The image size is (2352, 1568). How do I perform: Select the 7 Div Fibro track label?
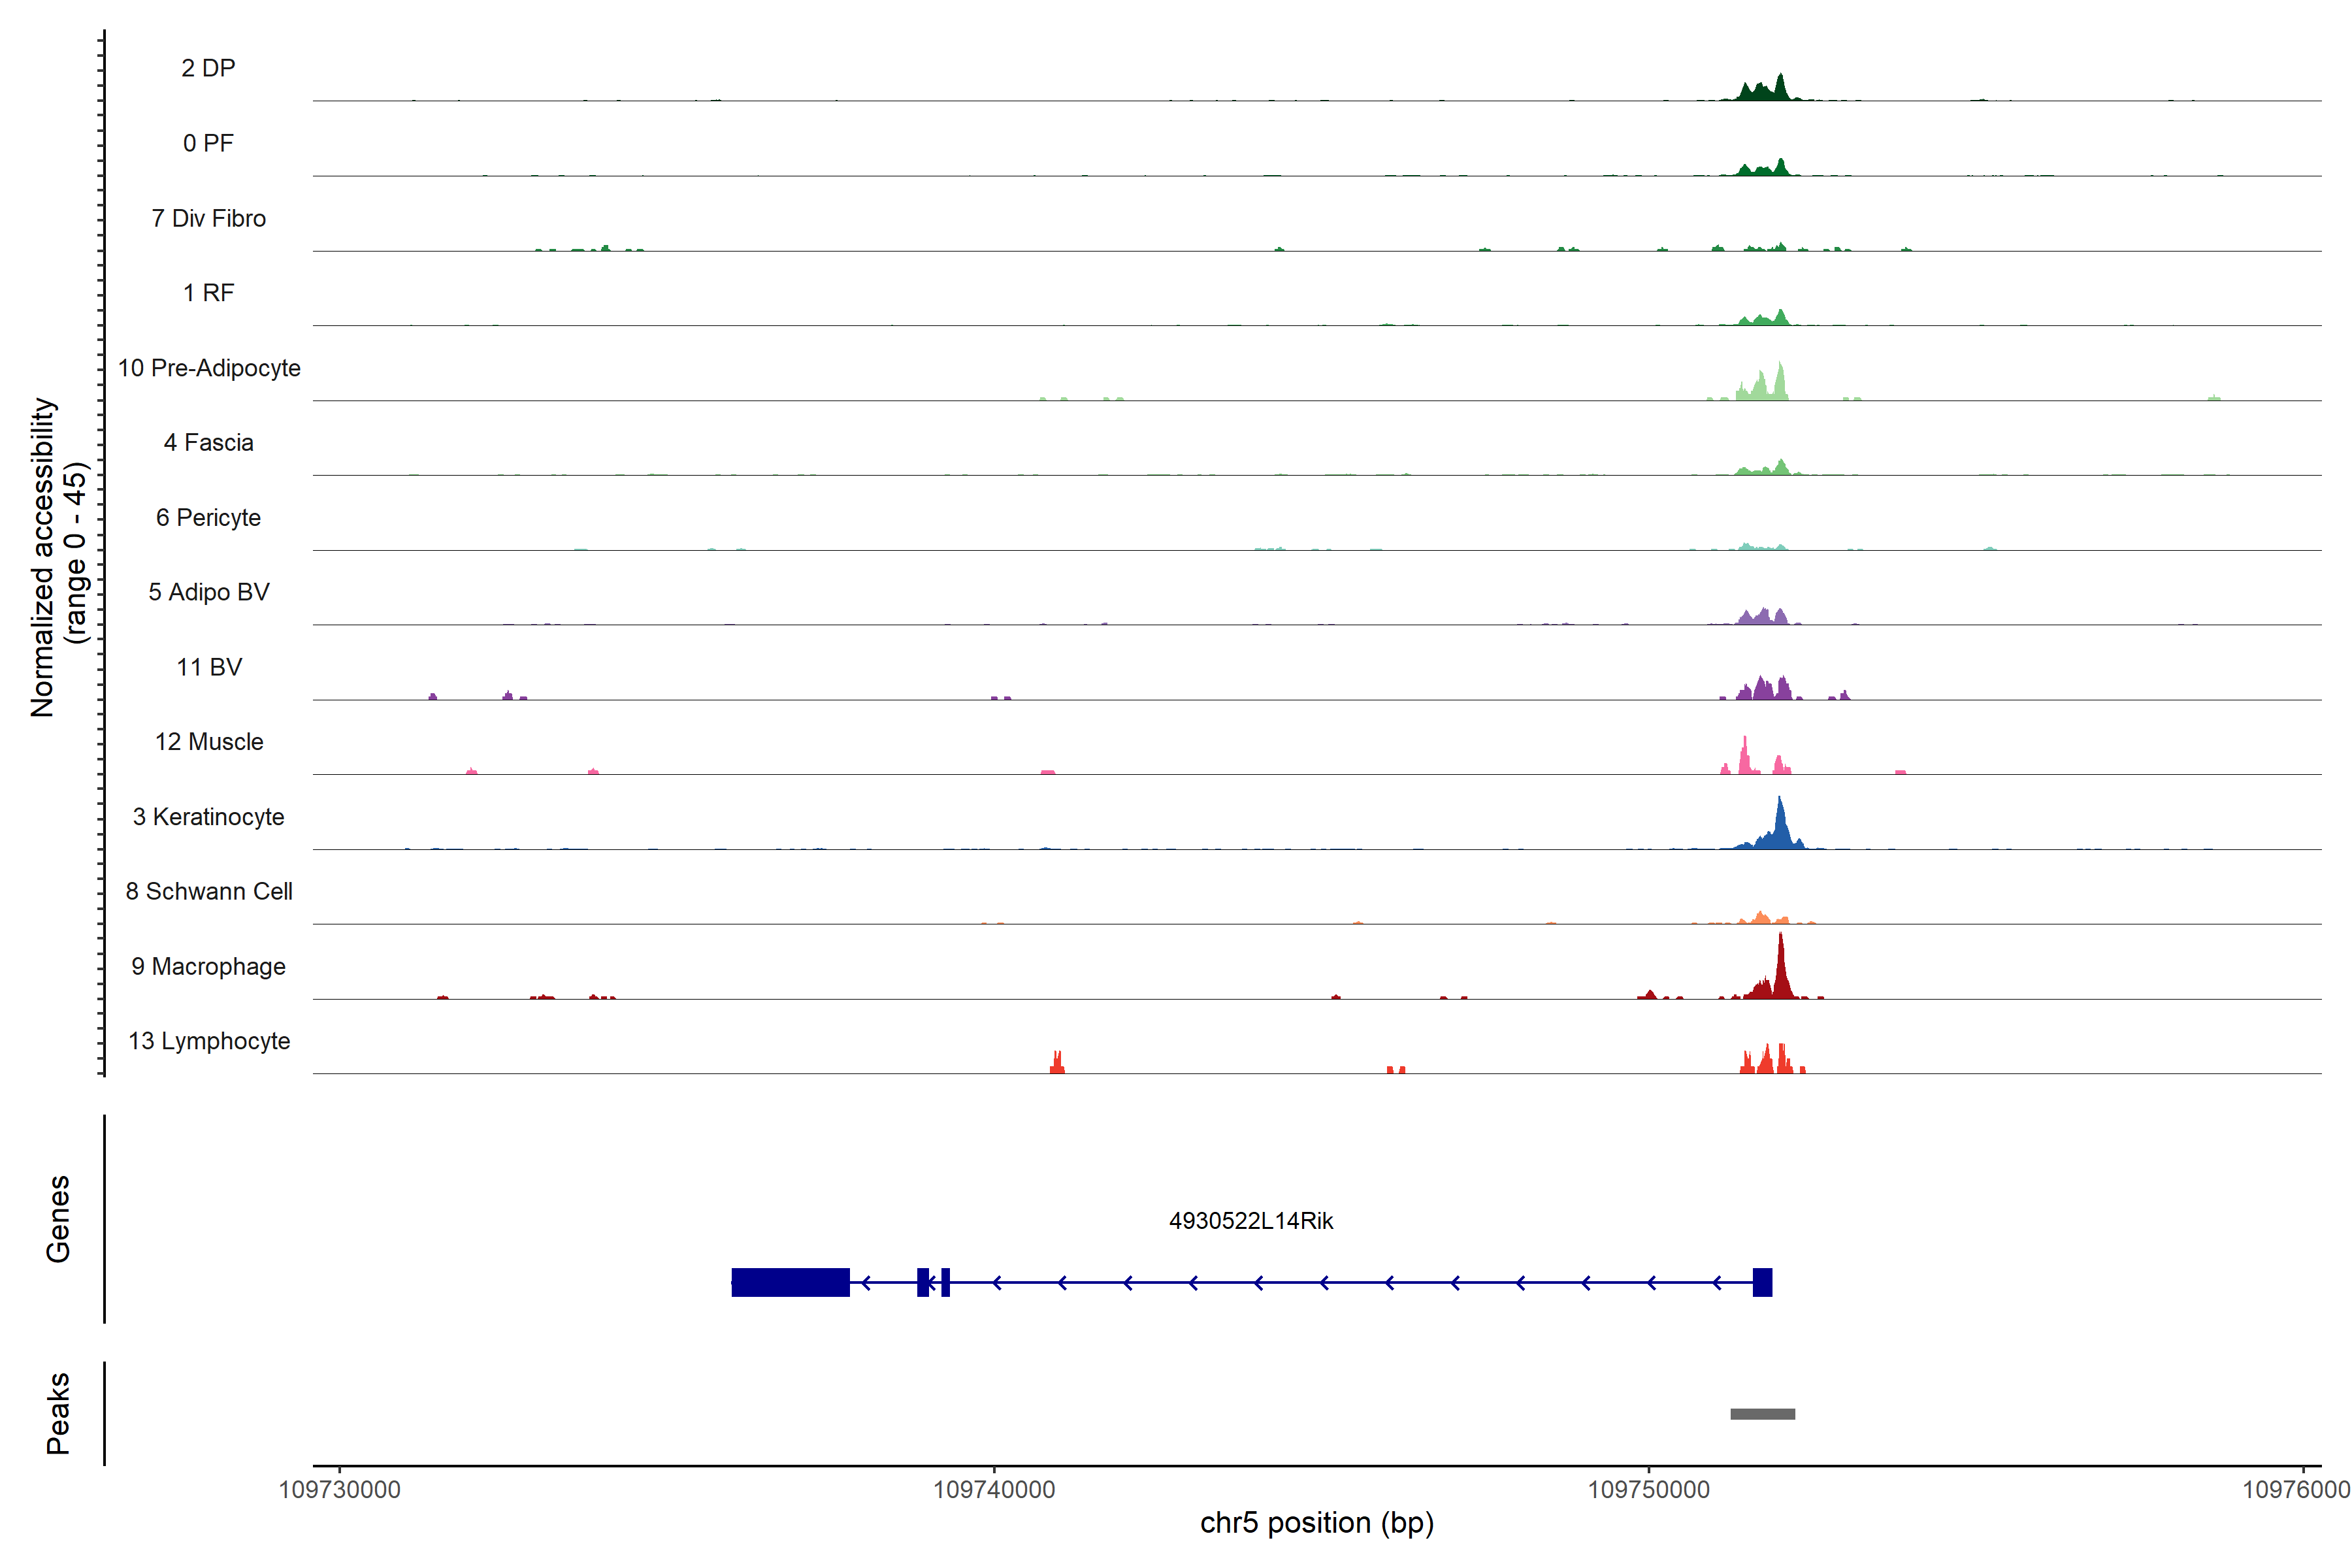click(x=208, y=218)
